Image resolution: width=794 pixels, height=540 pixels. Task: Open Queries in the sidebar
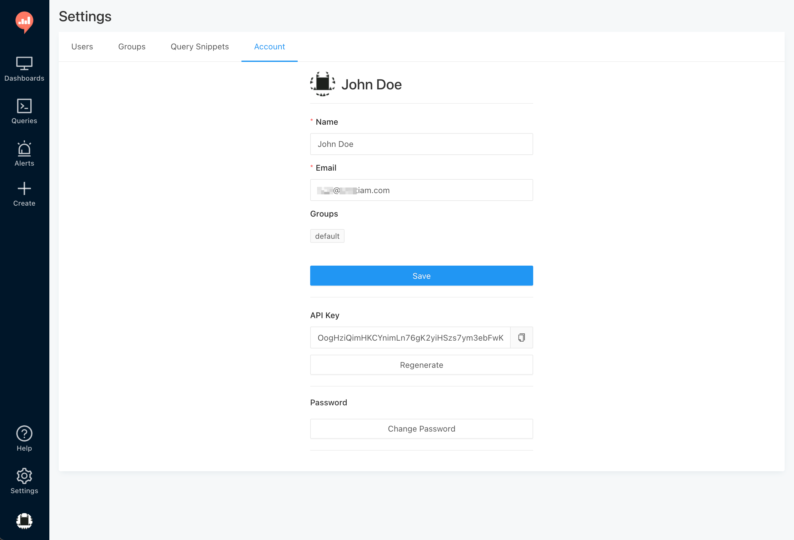pyautogui.click(x=24, y=112)
